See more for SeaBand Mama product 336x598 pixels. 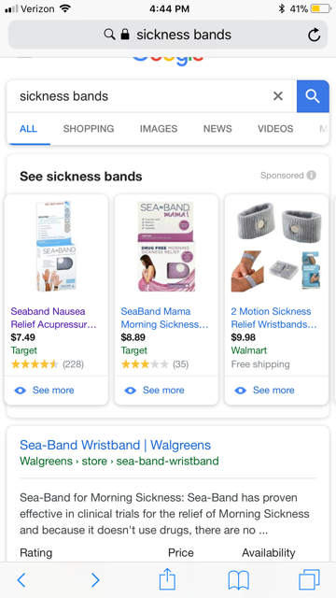point(154,391)
